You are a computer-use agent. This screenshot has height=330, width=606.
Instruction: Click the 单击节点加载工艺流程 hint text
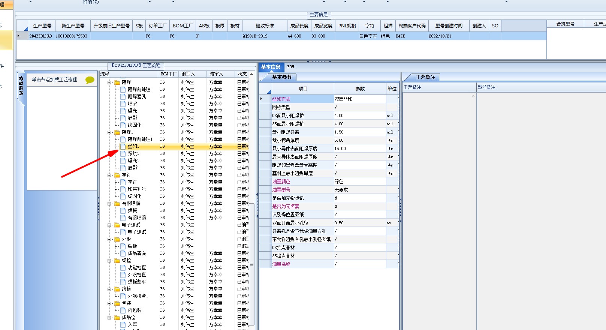54,79
